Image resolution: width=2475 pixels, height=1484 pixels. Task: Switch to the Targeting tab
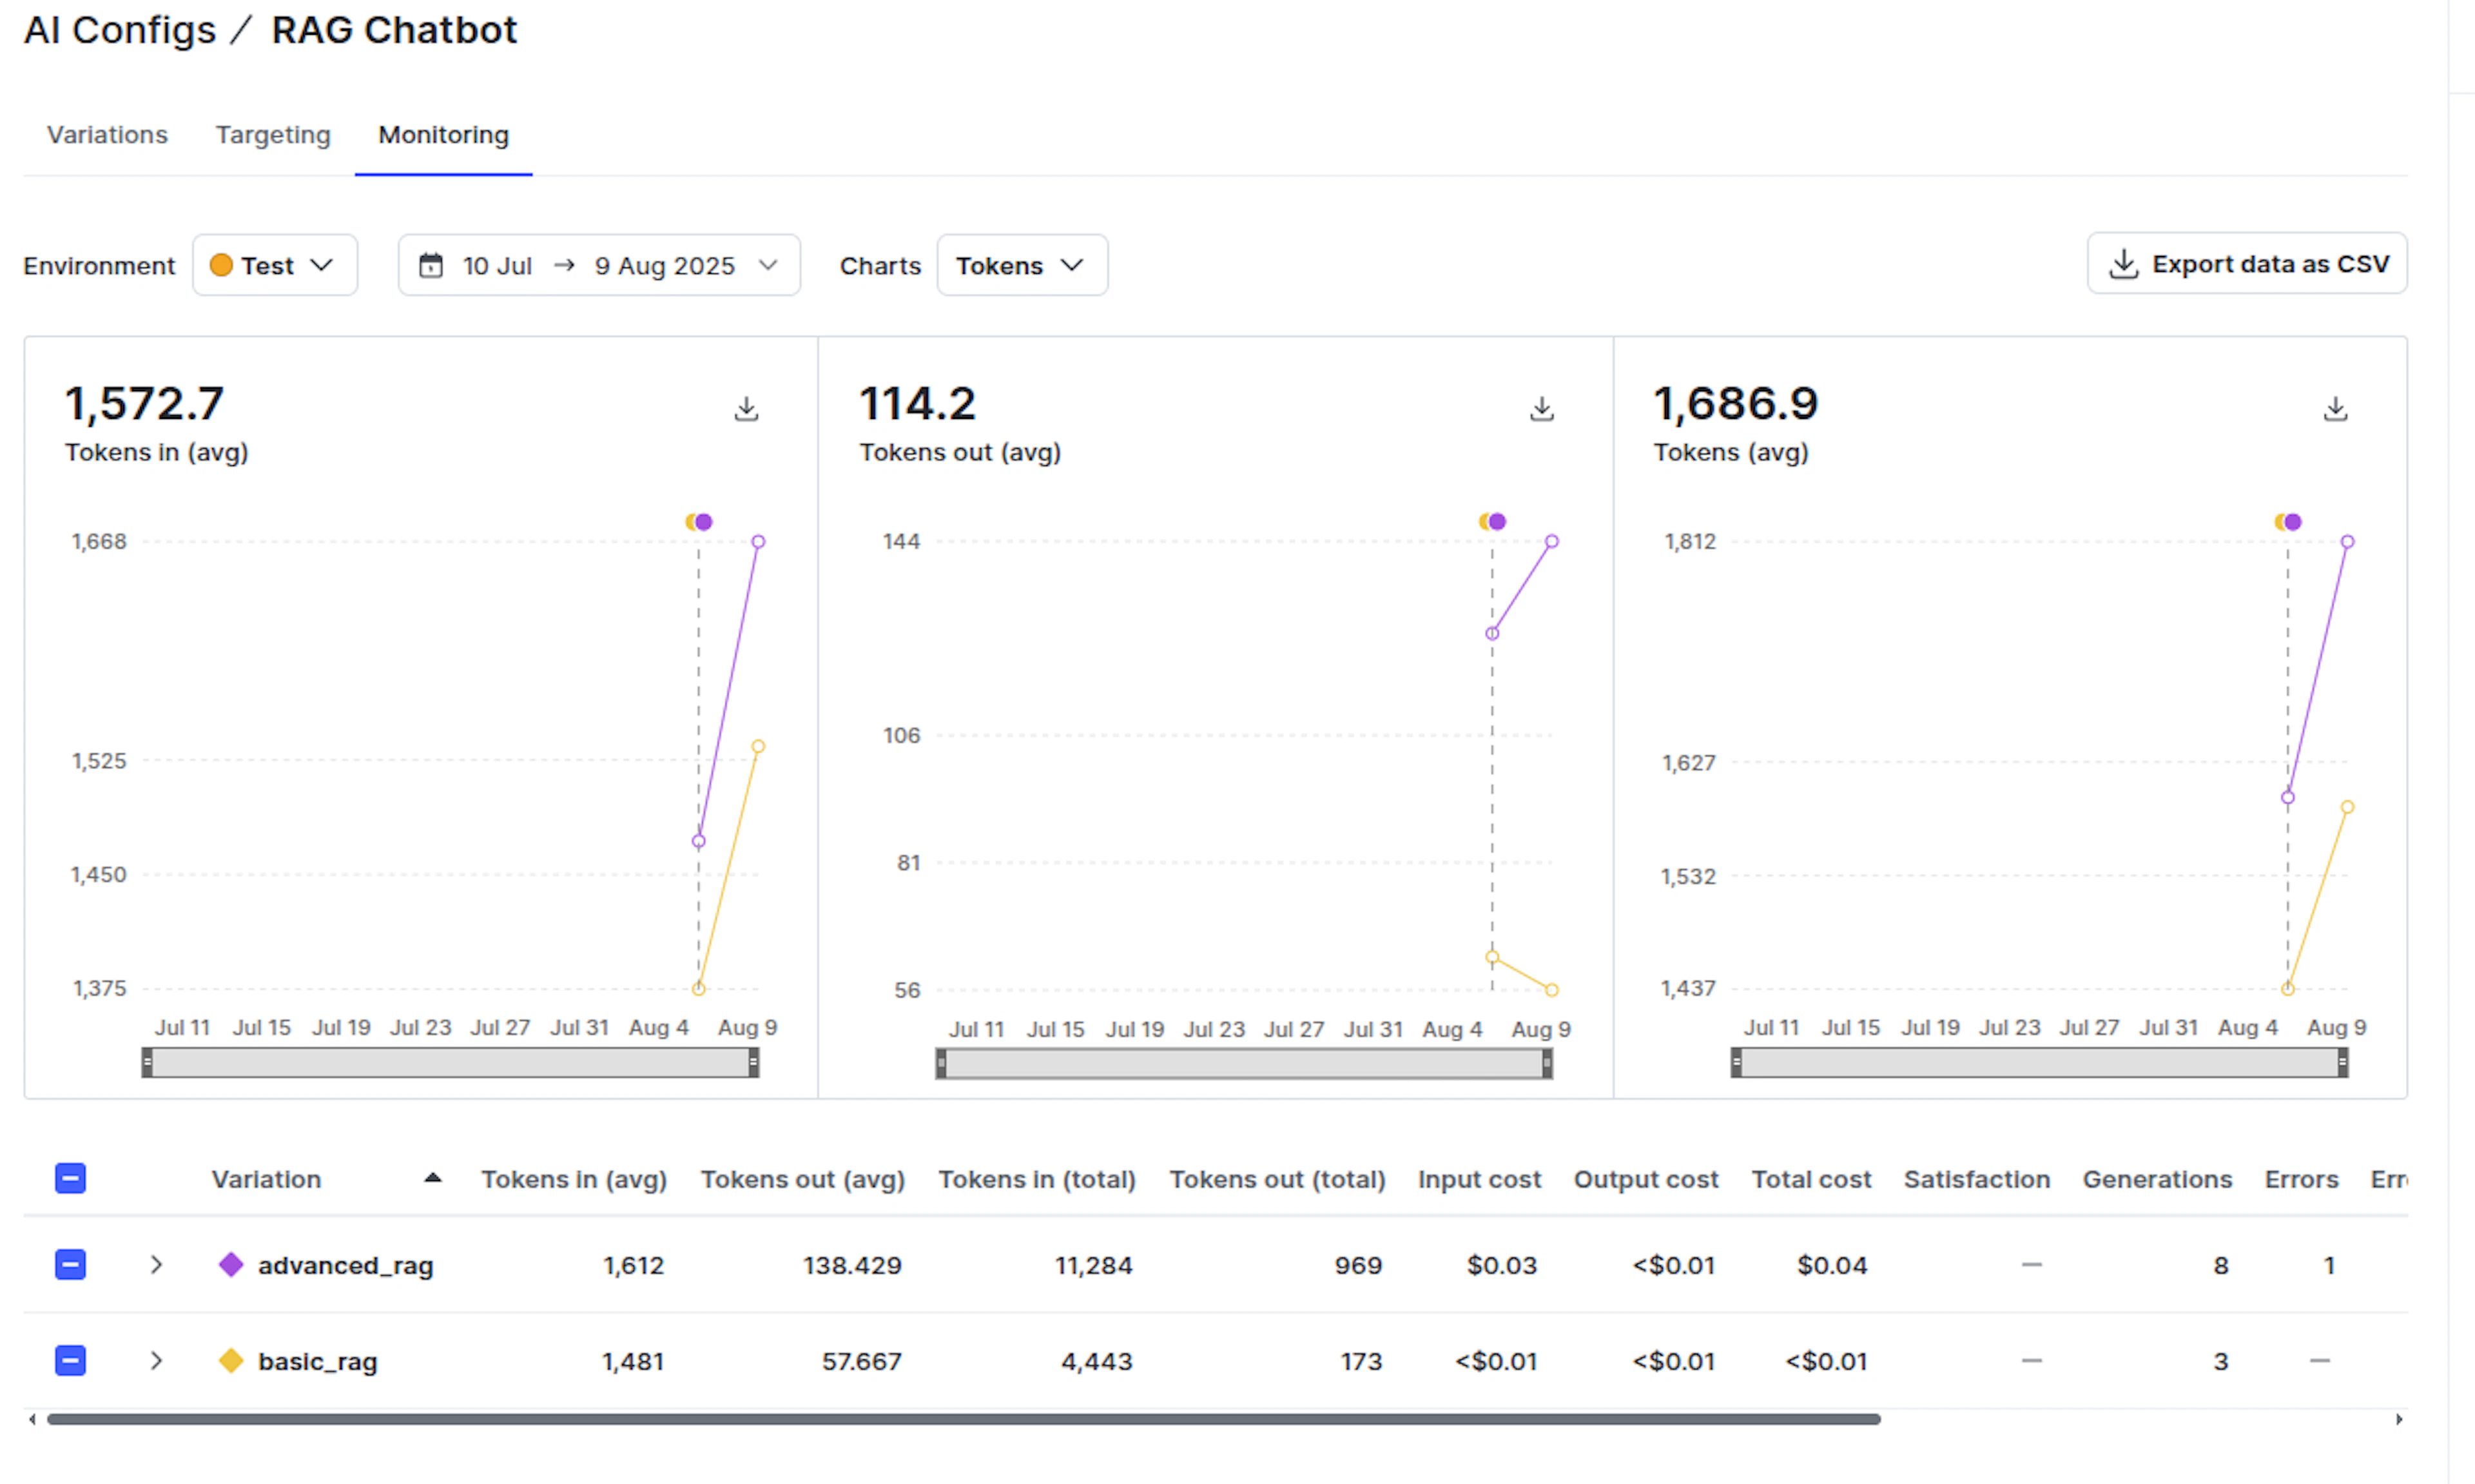273,135
